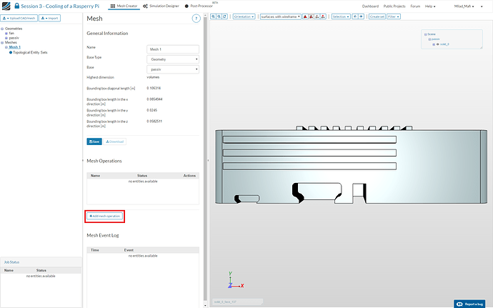Open the Filter dropdown
Viewport: 493px width, 308px height.
(x=394, y=16)
